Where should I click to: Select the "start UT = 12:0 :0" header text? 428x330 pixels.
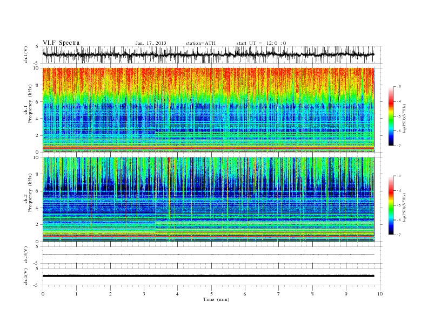(x=261, y=43)
